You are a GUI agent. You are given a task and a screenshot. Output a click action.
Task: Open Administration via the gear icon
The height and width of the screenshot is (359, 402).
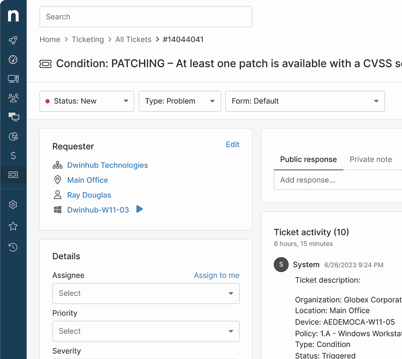coord(13,205)
